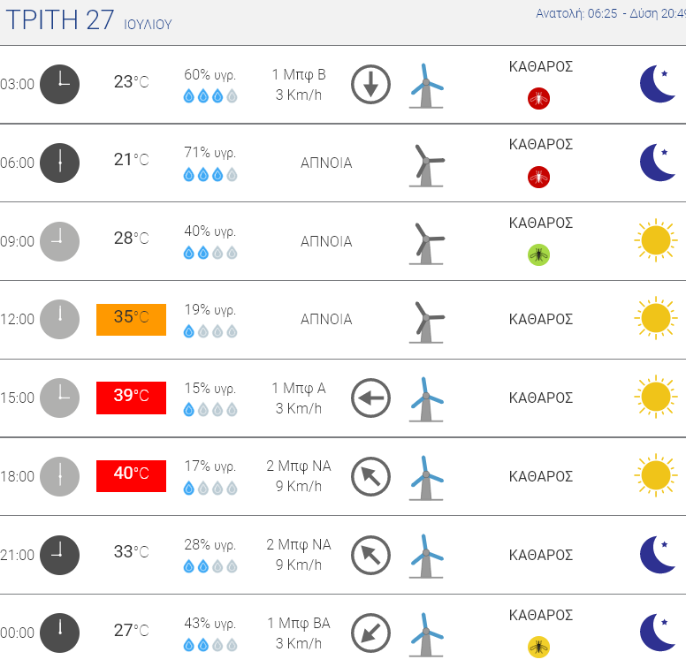Image resolution: width=686 pixels, height=667 pixels.
Task: Click the ΚΑΘΑΡΟΣ label at 18:00
Action: click(541, 477)
